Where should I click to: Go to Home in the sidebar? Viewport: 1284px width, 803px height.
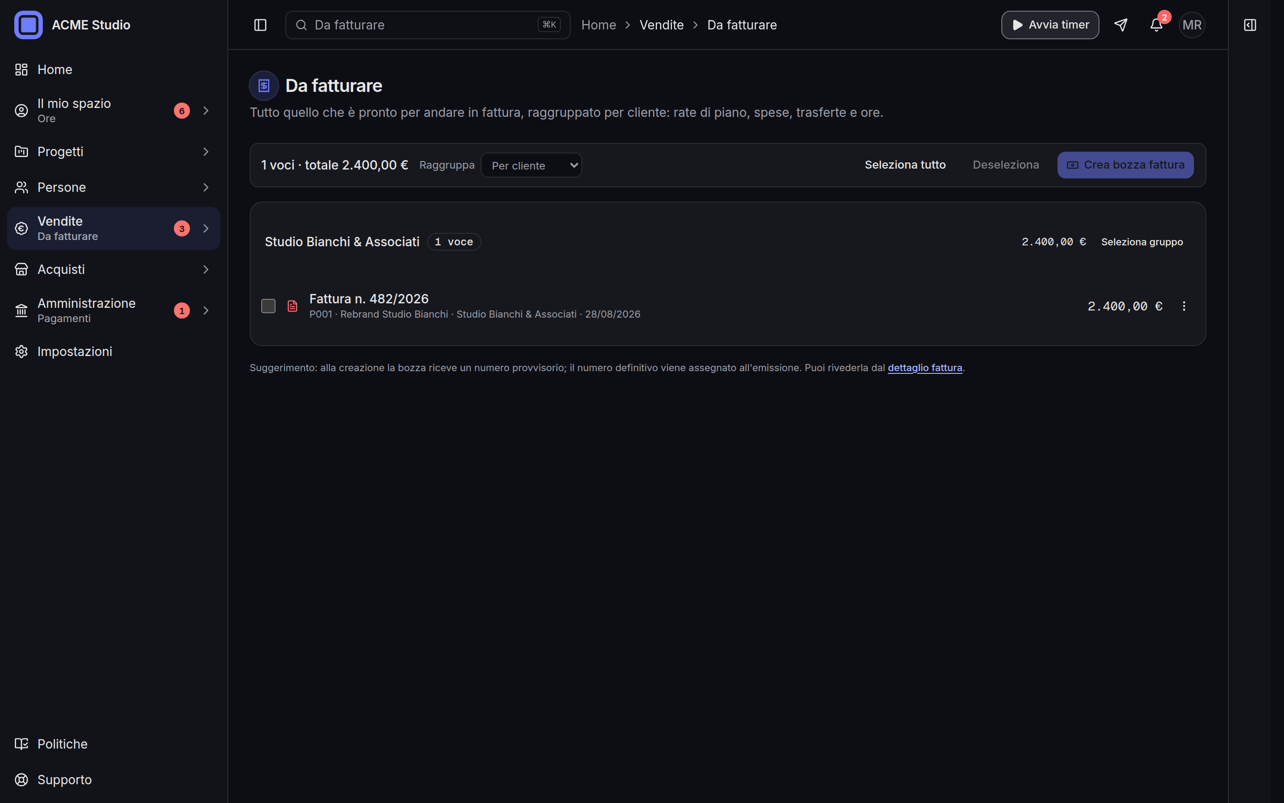(x=114, y=70)
